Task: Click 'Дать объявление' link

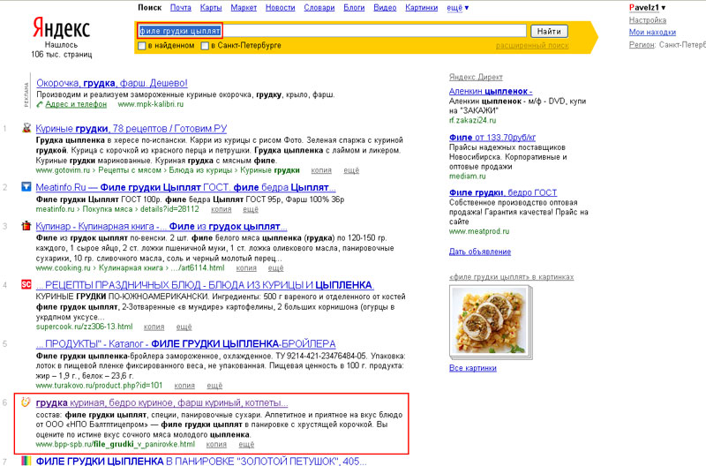Action: [480, 252]
